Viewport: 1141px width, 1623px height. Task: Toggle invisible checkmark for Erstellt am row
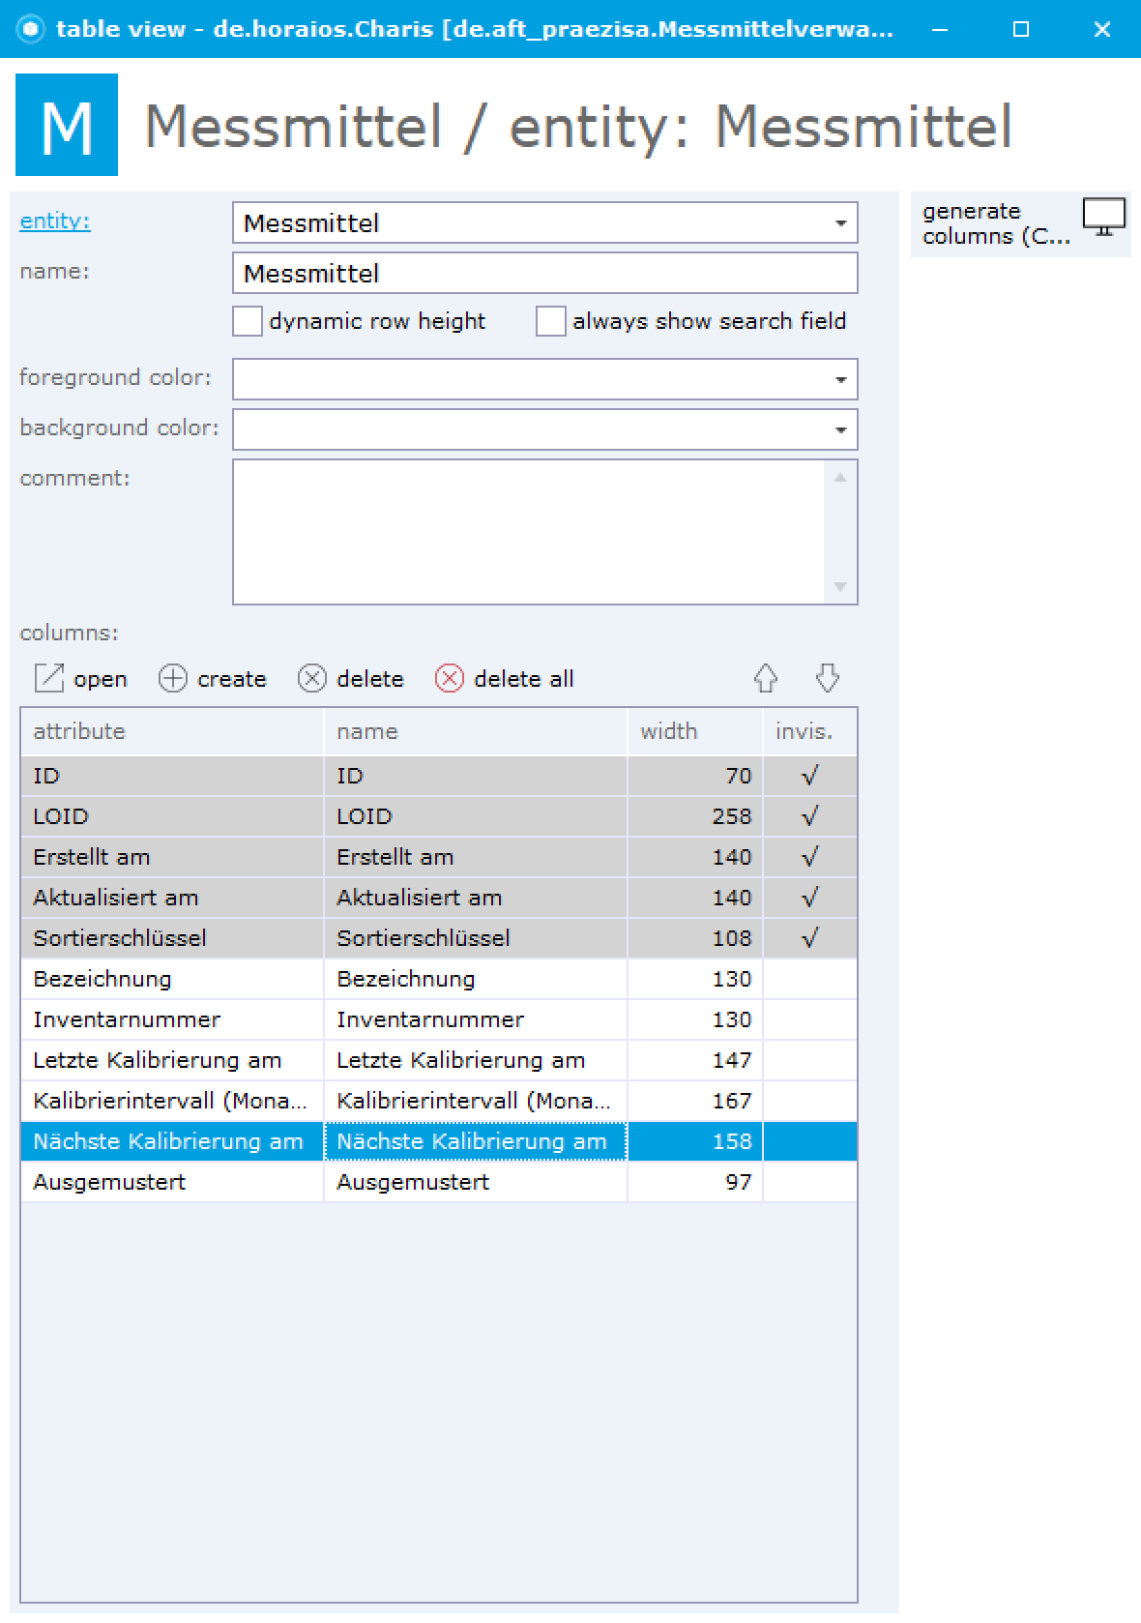(810, 857)
